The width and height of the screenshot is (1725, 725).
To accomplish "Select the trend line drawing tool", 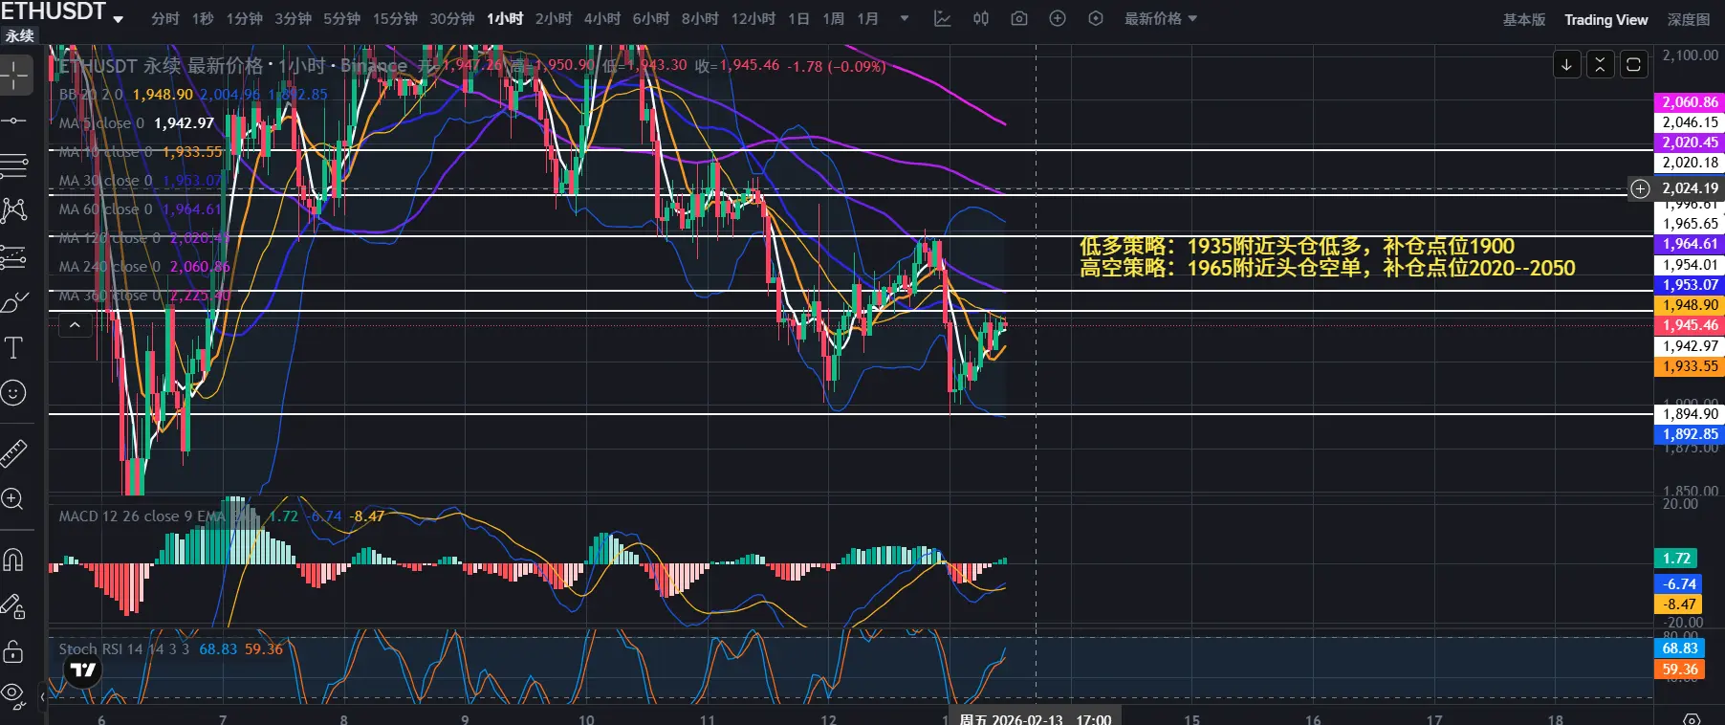I will click(x=14, y=121).
